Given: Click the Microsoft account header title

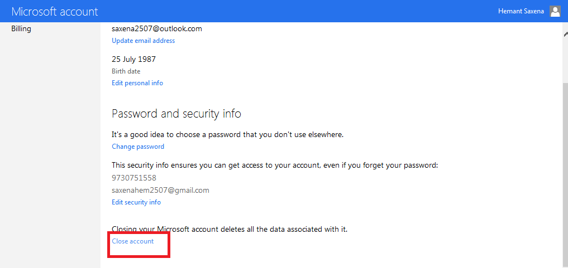Looking at the screenshot, I should tap(55, 12).
